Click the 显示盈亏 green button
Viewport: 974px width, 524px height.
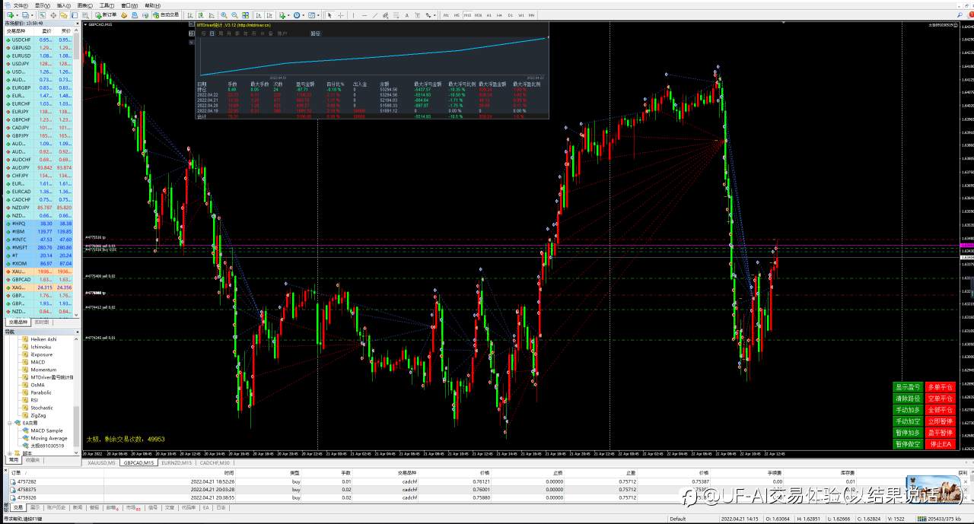tap(908, 387)
